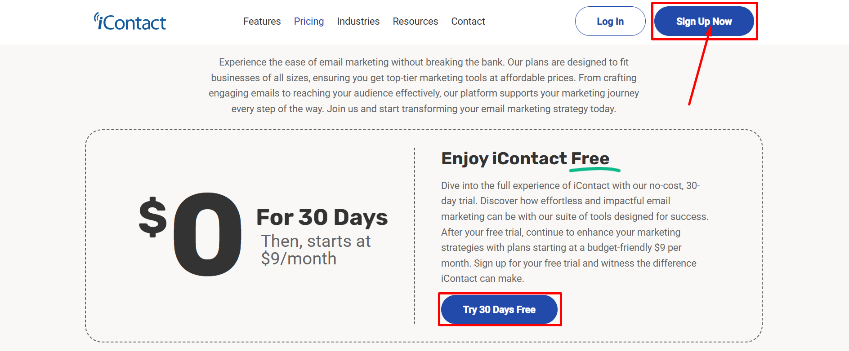Image resolution: width=849 pixels, height=351 pixels.
Task: Open the Features menu item
Action: click(262, 22)
